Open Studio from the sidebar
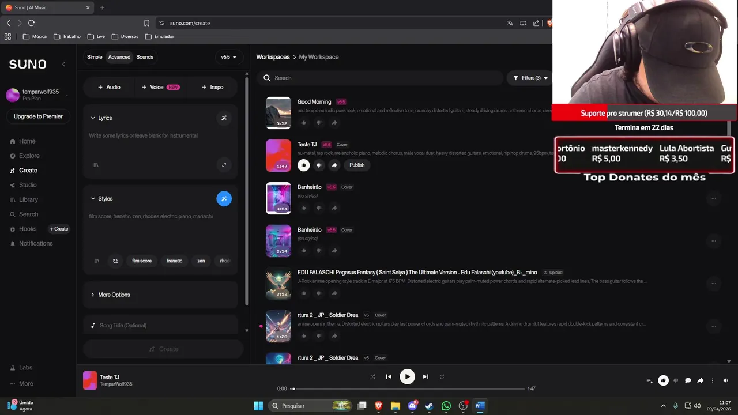738x415 pixels. point(28,185)
